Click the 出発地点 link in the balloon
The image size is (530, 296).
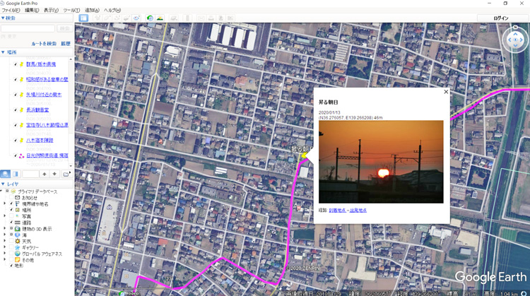(358, 211)
